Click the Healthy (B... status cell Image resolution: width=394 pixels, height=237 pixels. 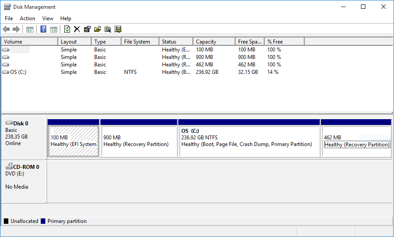coord(176,72)
